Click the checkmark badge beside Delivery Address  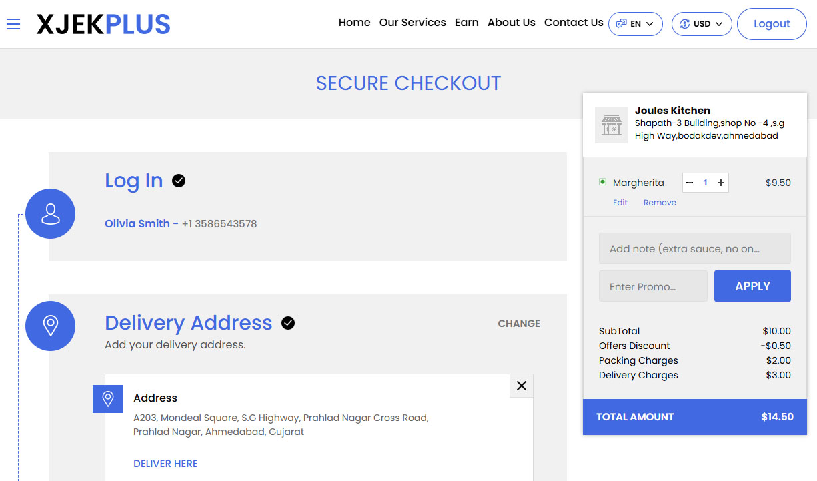tap(287, 323)
